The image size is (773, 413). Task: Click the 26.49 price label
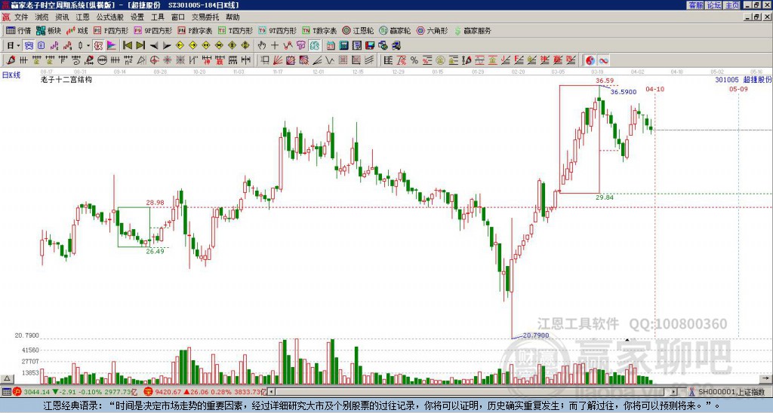point(155,251)
